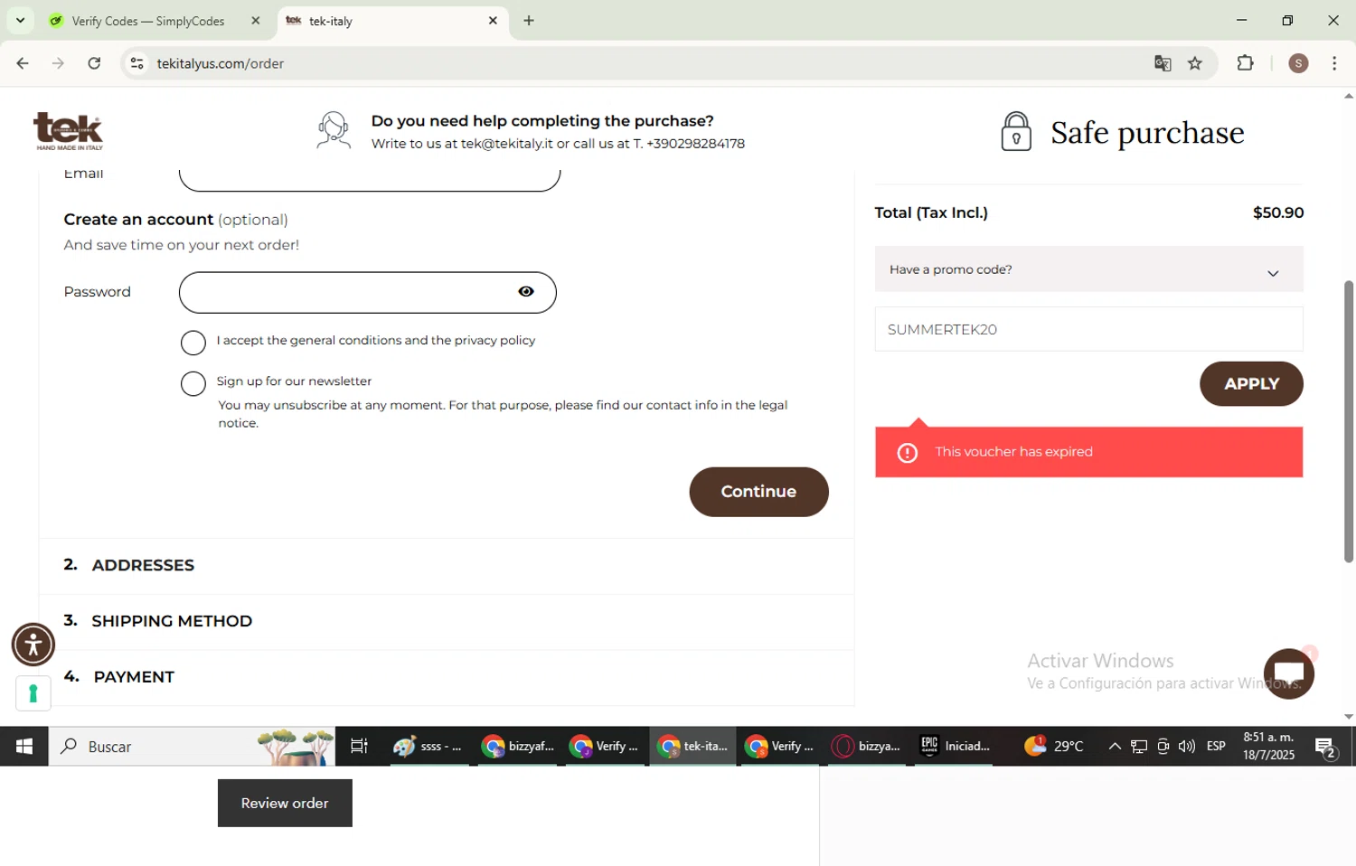This screenshot has height=866, width=1356.
Task: Click the Continue button
Action: click(758, 492)
